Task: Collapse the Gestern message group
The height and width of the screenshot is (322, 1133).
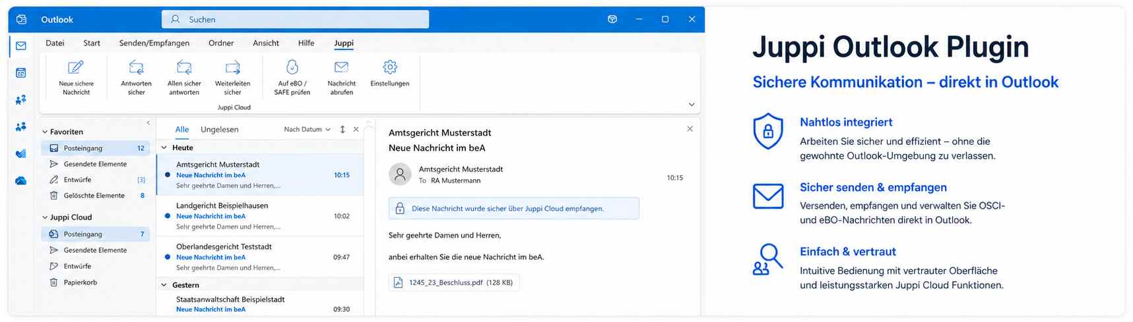Action: tap(164, 285)
